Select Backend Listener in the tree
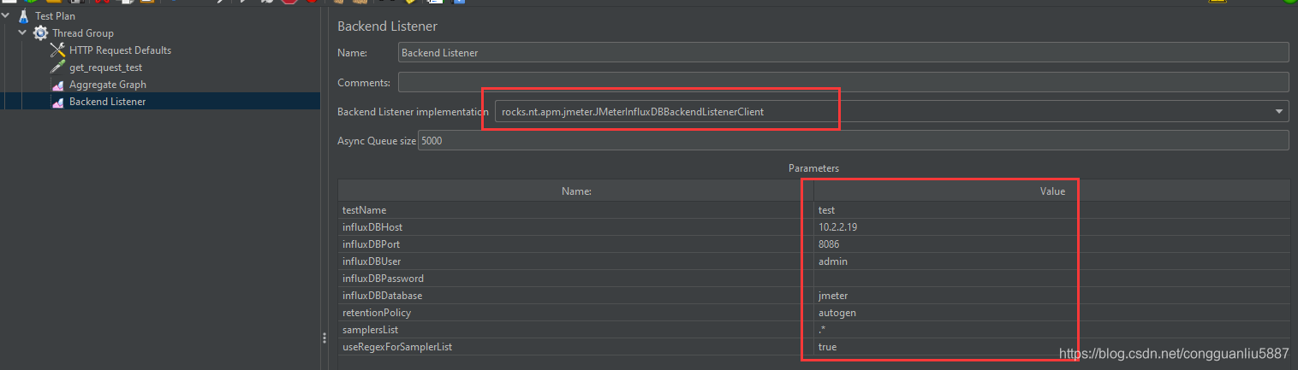Screen dimensions: 1298x370 tap(107, 102)
